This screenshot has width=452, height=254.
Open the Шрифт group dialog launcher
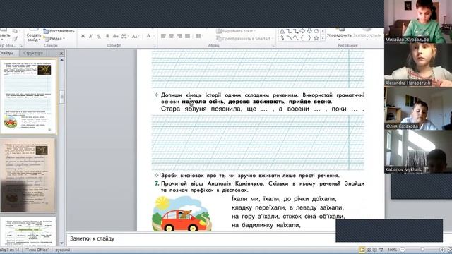(154, 45)
